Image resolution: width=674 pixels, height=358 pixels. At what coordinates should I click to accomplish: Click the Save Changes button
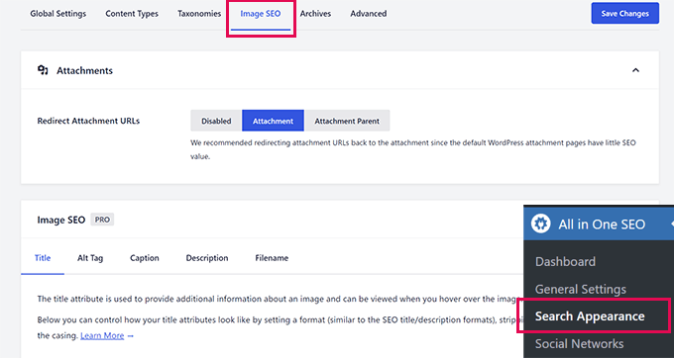tap(625, 13)
